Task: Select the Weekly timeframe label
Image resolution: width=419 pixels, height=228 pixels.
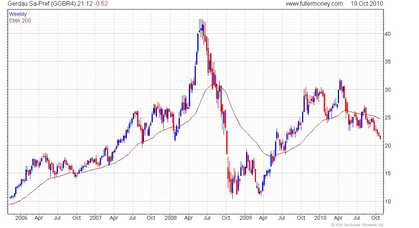Action: (18, 14)
